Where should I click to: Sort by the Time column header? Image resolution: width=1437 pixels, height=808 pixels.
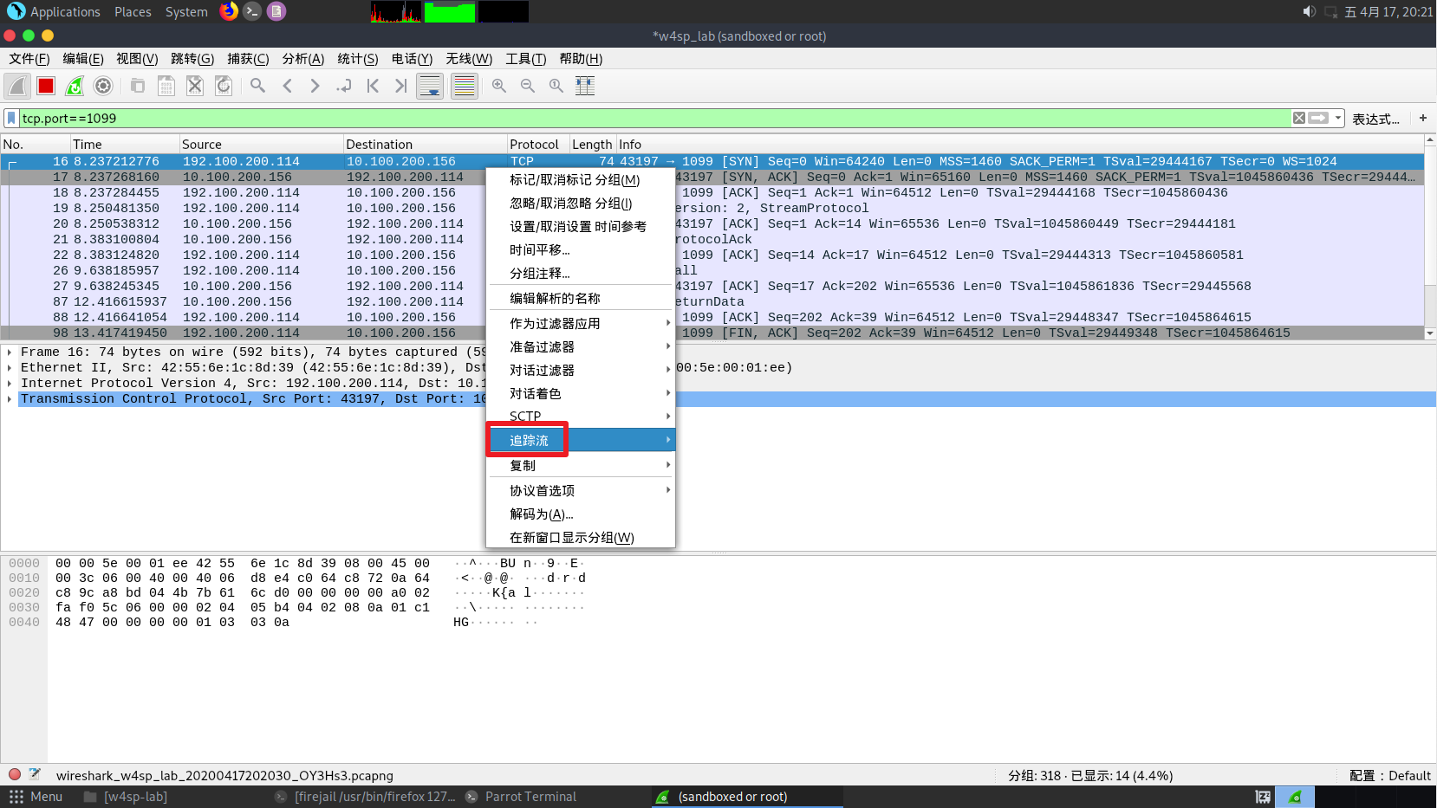(124, 145)
